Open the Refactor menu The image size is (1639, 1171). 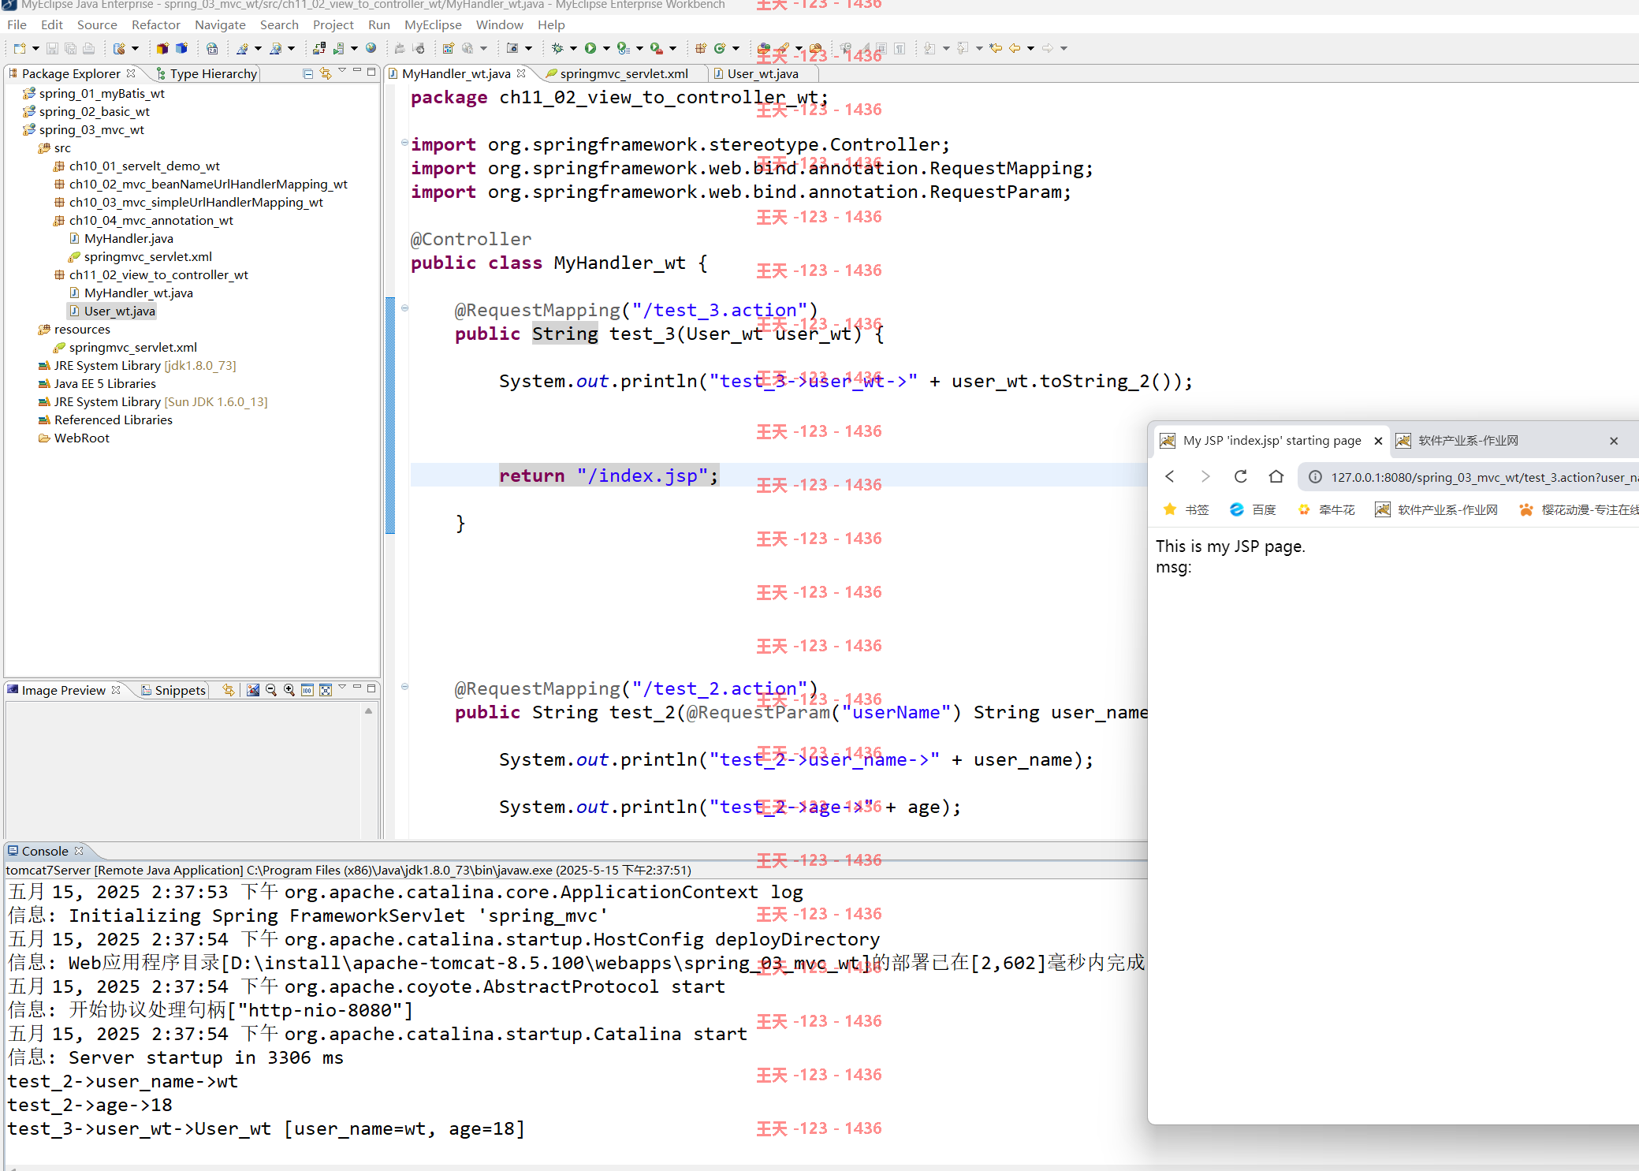[155, 25]
